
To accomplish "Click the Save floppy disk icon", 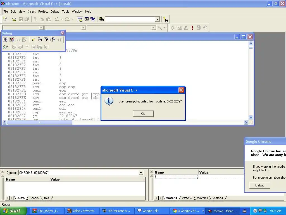I will click(x=21, y=19).
